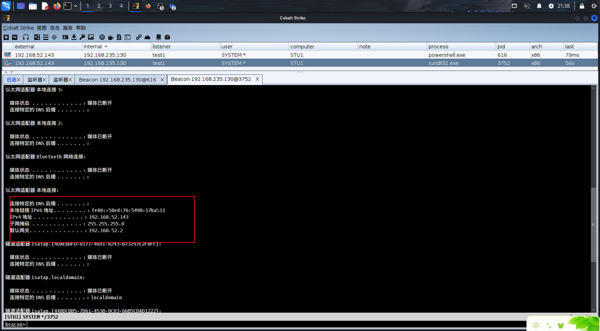Switch to Beacon 192.168.235.130@616 tab
The width and height of the screenshot is (600, 331).
click(x=117, y=80)
